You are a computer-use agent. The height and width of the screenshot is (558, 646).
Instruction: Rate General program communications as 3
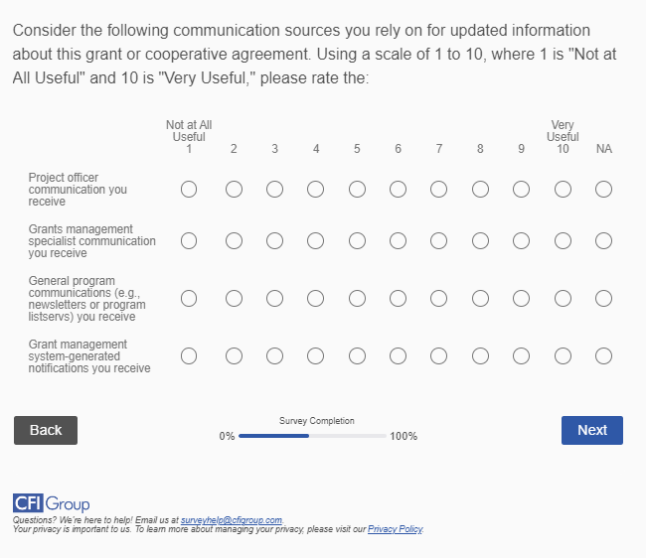[x=274, y=298]
